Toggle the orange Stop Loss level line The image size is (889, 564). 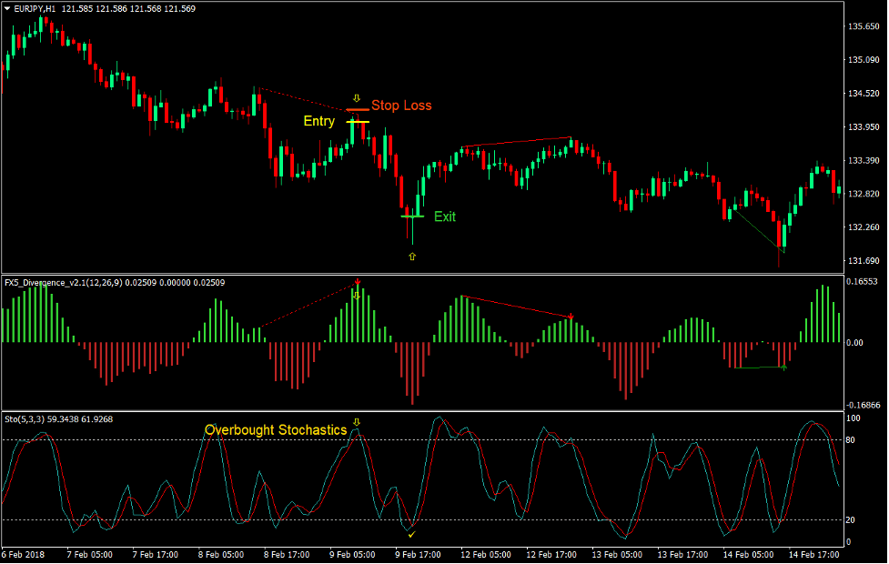[x=359, y=109]
